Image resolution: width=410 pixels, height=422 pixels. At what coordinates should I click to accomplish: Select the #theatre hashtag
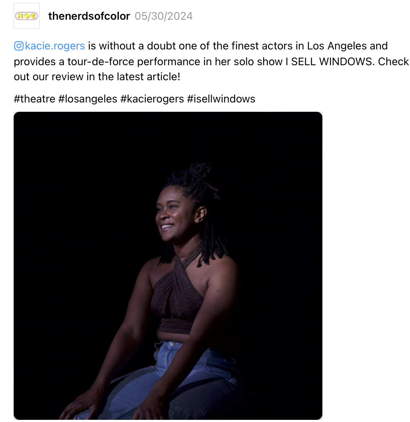34,99
